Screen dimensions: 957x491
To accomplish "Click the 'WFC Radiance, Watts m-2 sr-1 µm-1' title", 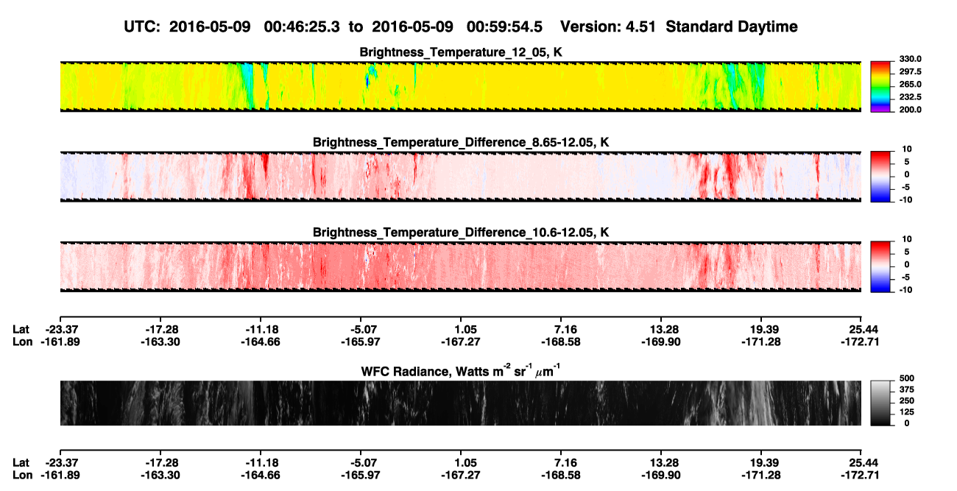I will point(461,370).
